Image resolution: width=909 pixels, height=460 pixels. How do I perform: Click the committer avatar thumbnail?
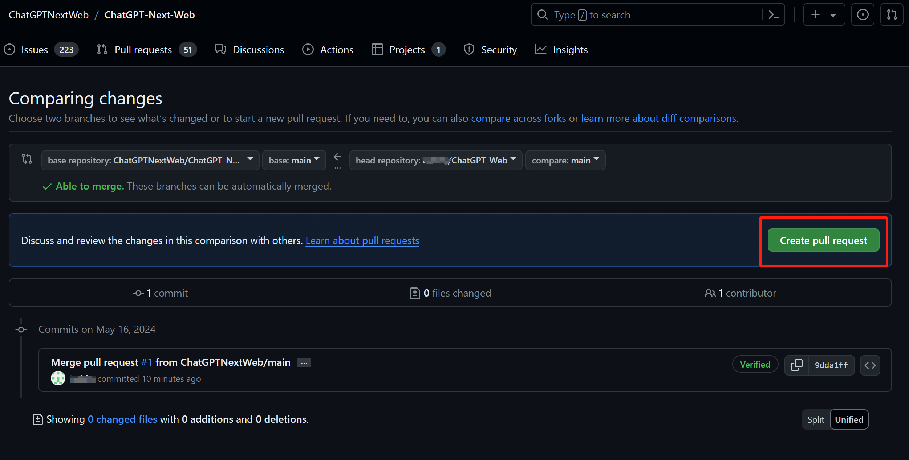58,378
